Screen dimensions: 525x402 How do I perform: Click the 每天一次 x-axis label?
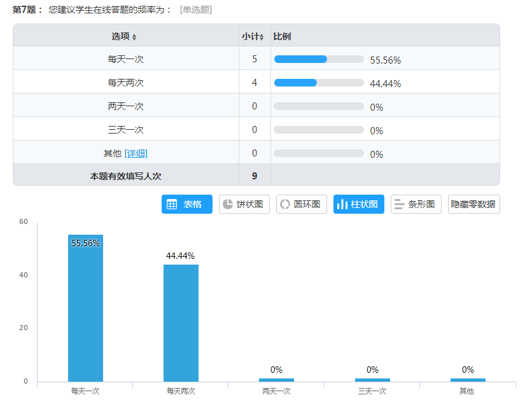coord(85,391)
